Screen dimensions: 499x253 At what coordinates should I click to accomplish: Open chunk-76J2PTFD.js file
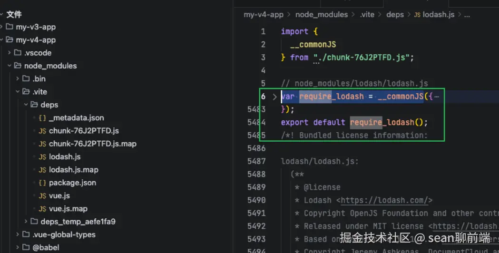[84, 131]
